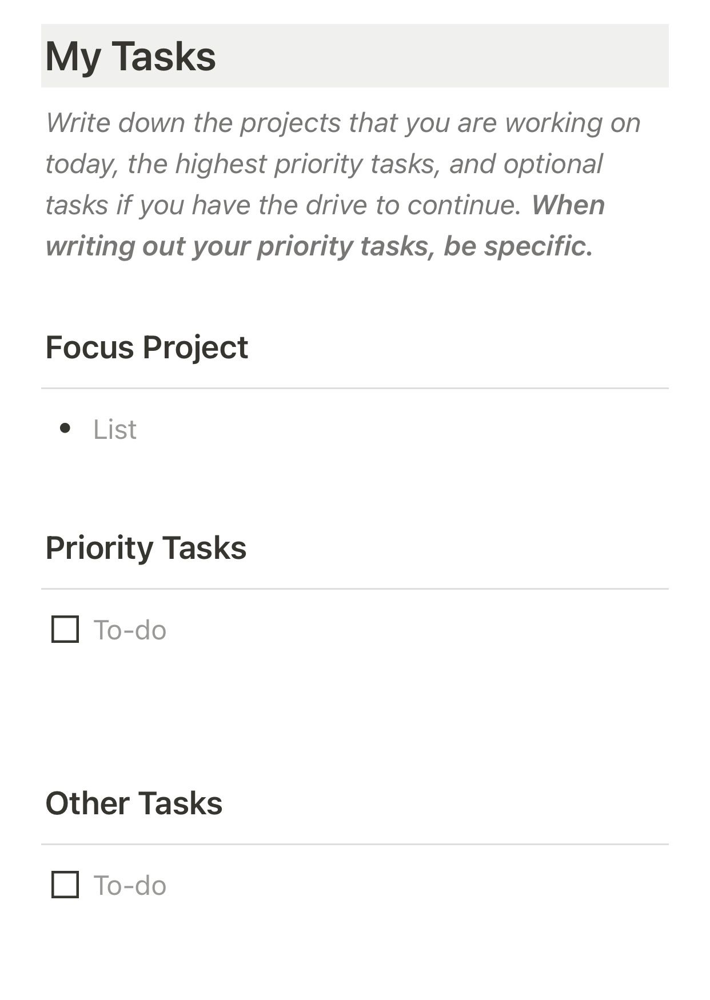
Task: Click the divider below Priority Tasks heading
Action: coord(354,589)
